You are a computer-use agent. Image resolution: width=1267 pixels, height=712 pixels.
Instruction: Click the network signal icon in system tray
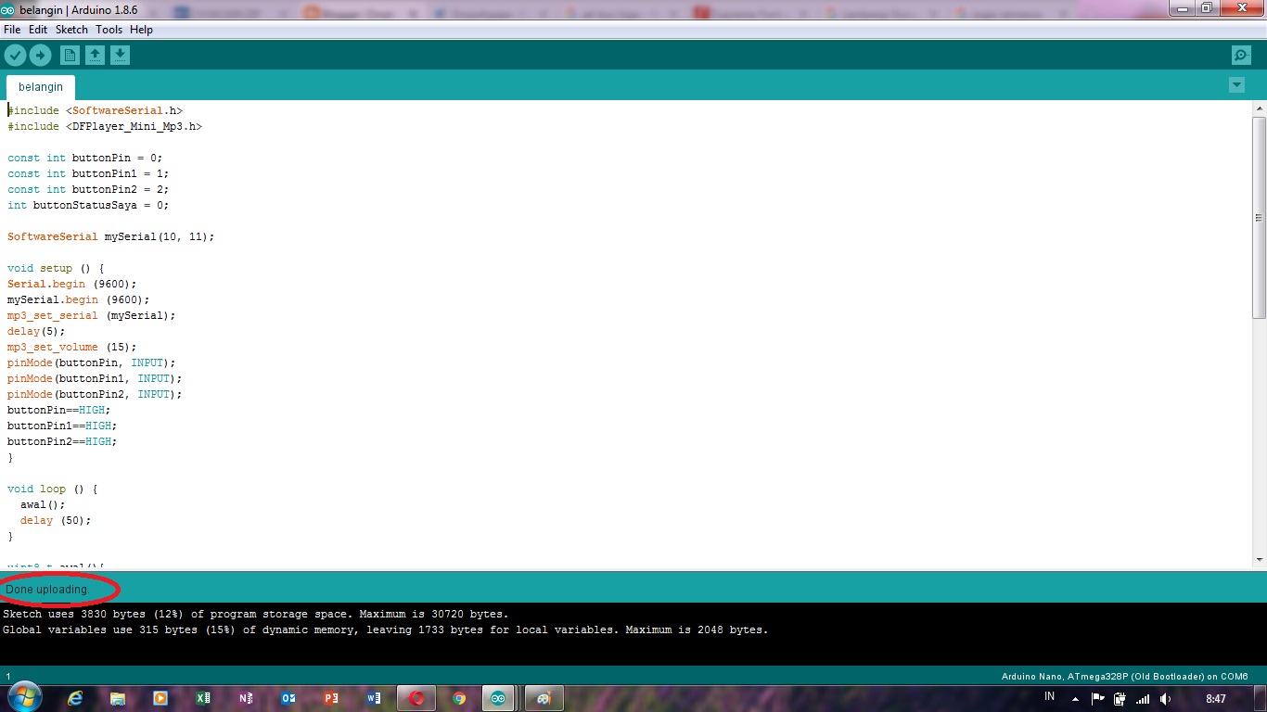(x=1142, y=696)
